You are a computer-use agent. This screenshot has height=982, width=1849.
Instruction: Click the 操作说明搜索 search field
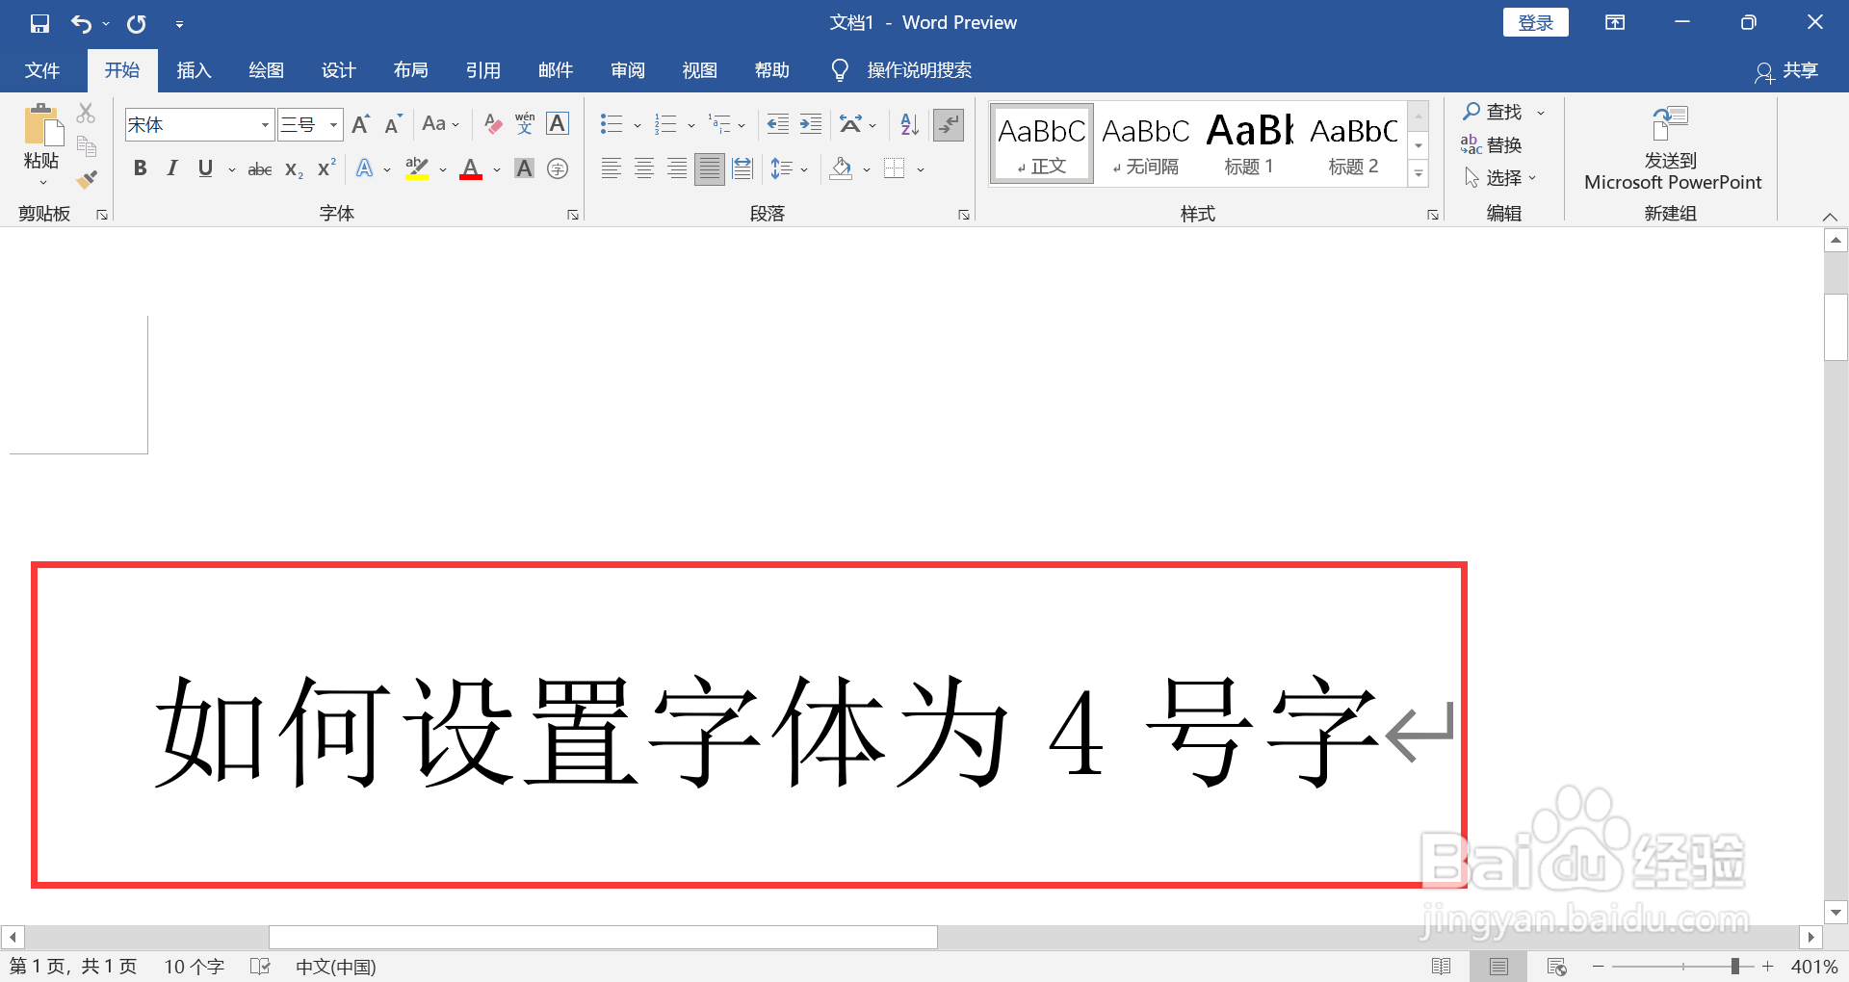919,70
